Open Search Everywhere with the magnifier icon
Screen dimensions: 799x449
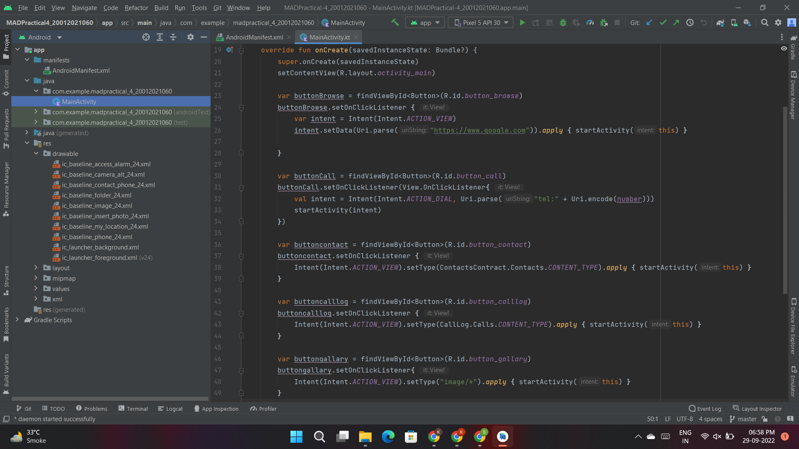[765, 22]
